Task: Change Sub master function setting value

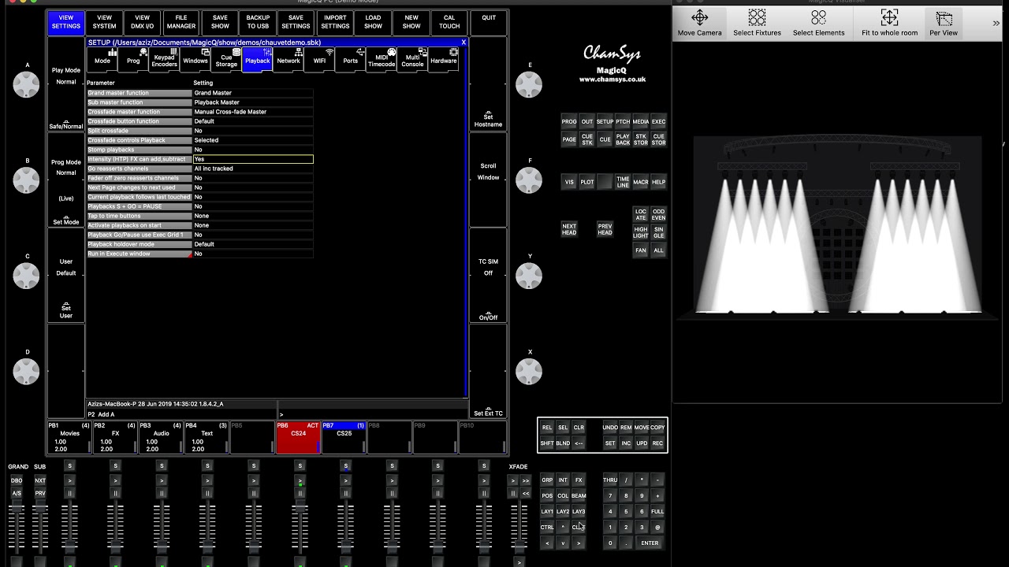Action: 253,102
